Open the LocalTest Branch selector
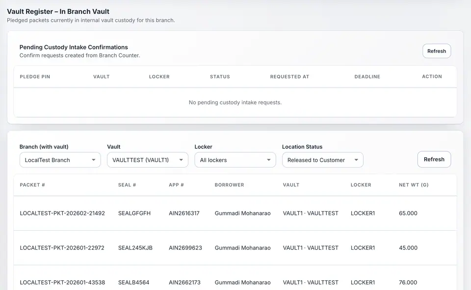The height and width of the screenshot is (290, 471). coord(60,160)
